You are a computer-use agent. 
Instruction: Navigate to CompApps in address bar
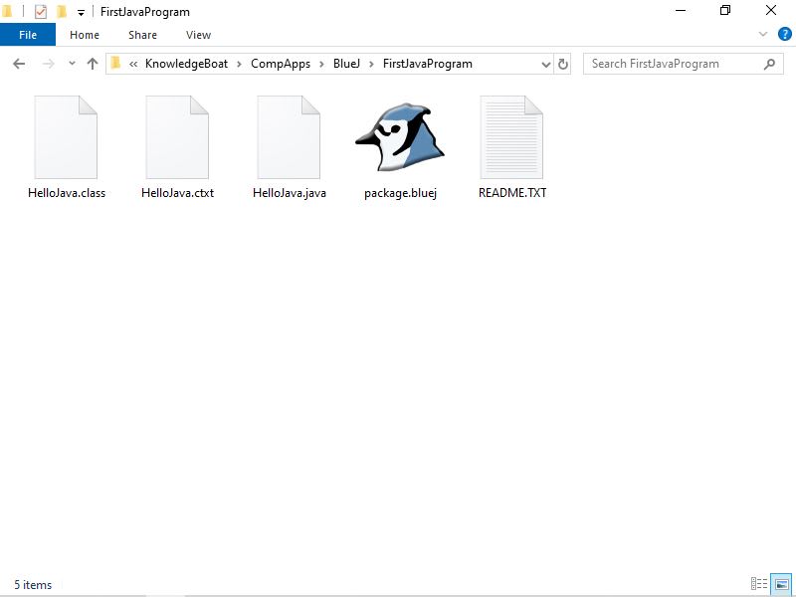tap(281, 64)
